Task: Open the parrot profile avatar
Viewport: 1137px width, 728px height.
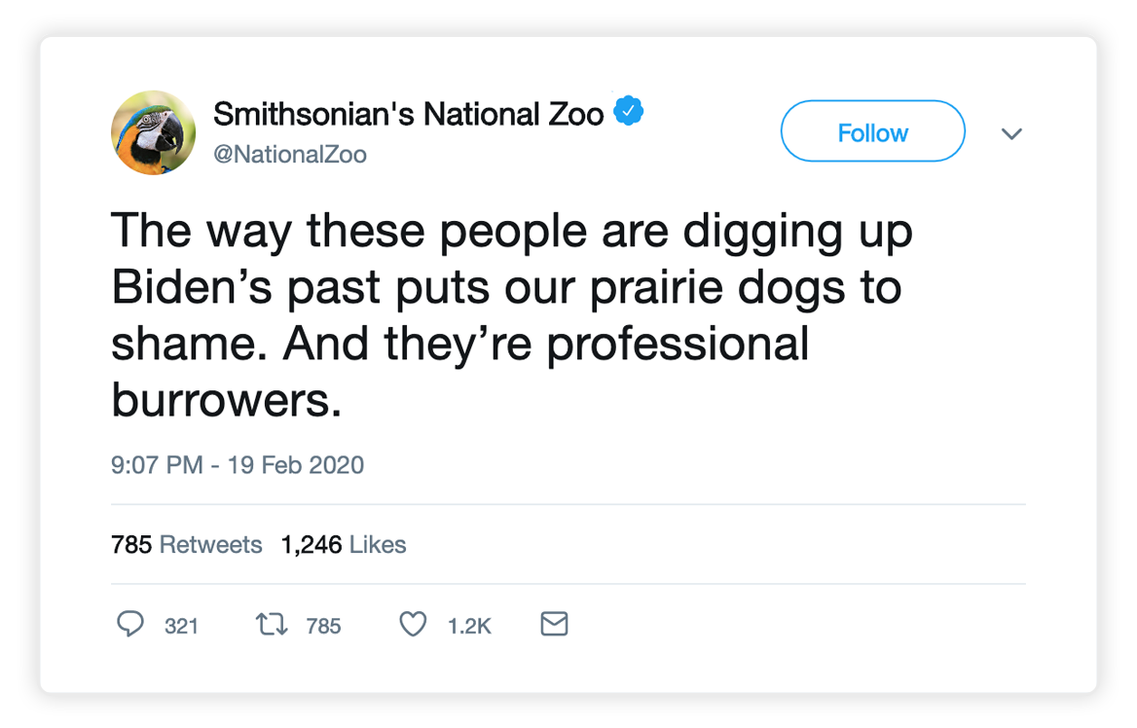Action: 154,132
